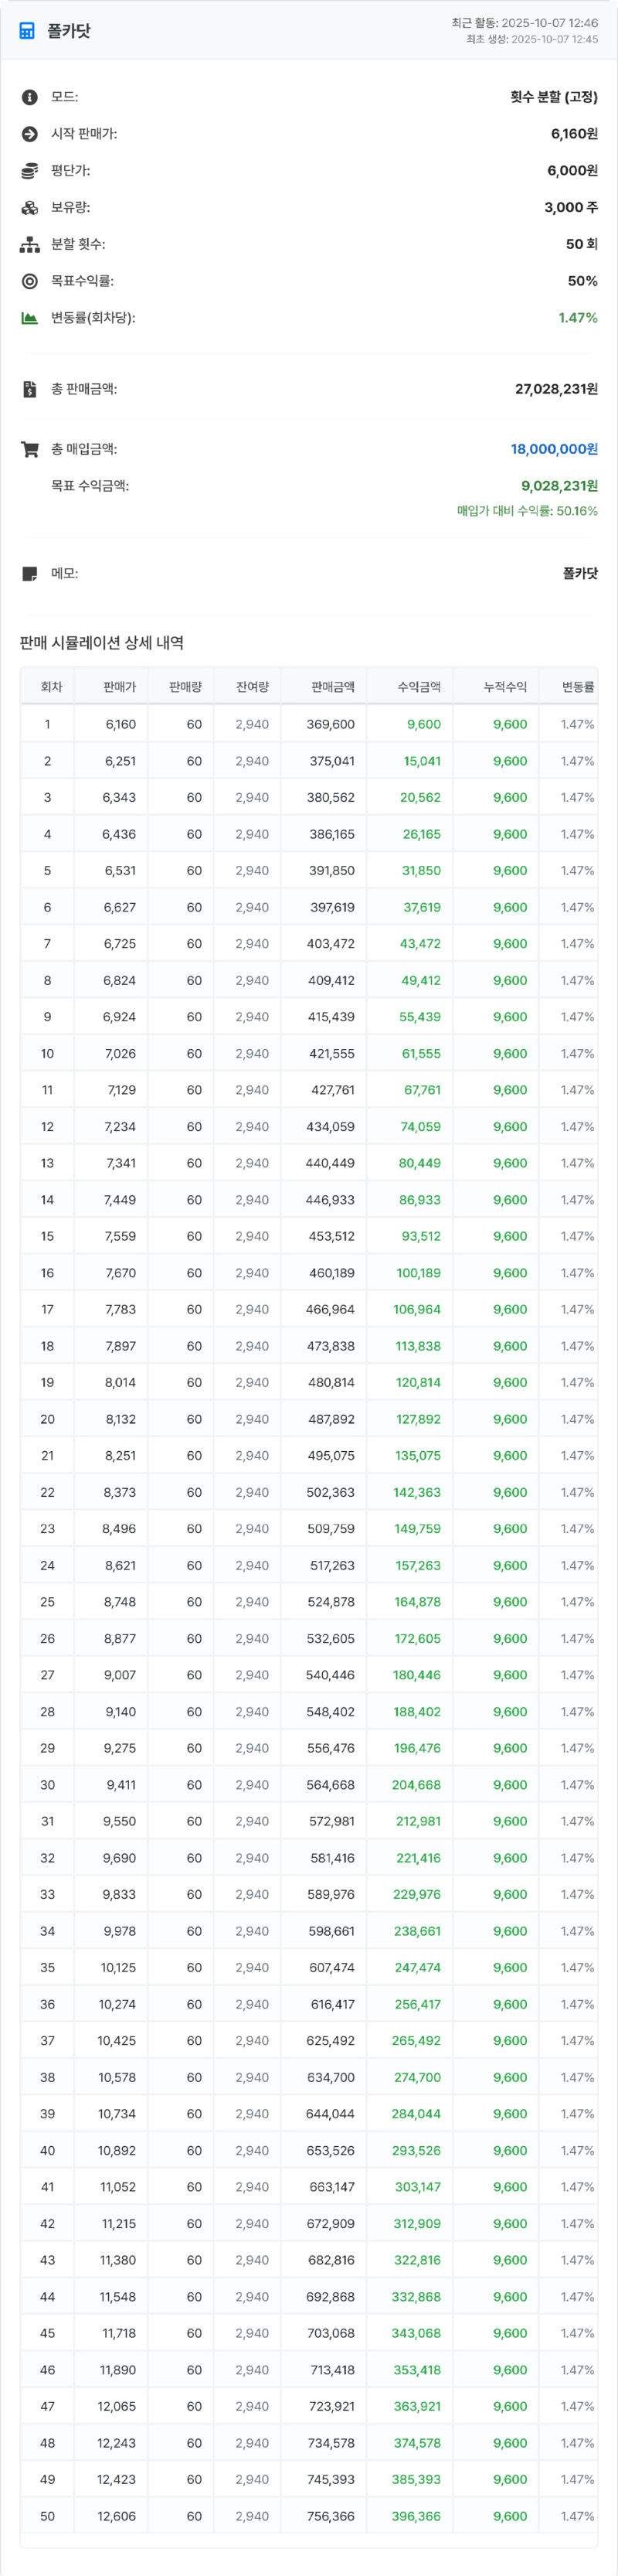Click the shopping cart icon beside 총 매입금액
The height and width of the screenshot is (2576, 618).
(30, 449)
